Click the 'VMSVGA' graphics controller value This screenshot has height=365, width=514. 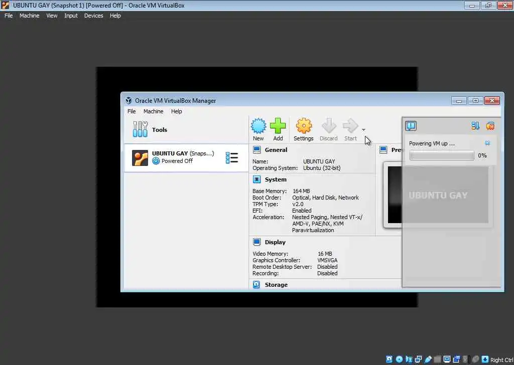tap(327, 260)
